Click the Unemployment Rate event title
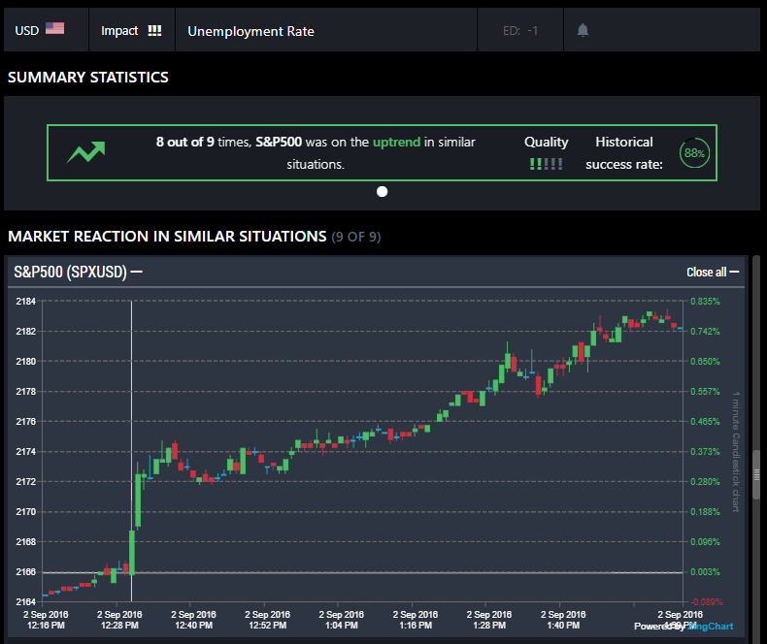This screenshot has width=767, height=644. tap(250, 31)
